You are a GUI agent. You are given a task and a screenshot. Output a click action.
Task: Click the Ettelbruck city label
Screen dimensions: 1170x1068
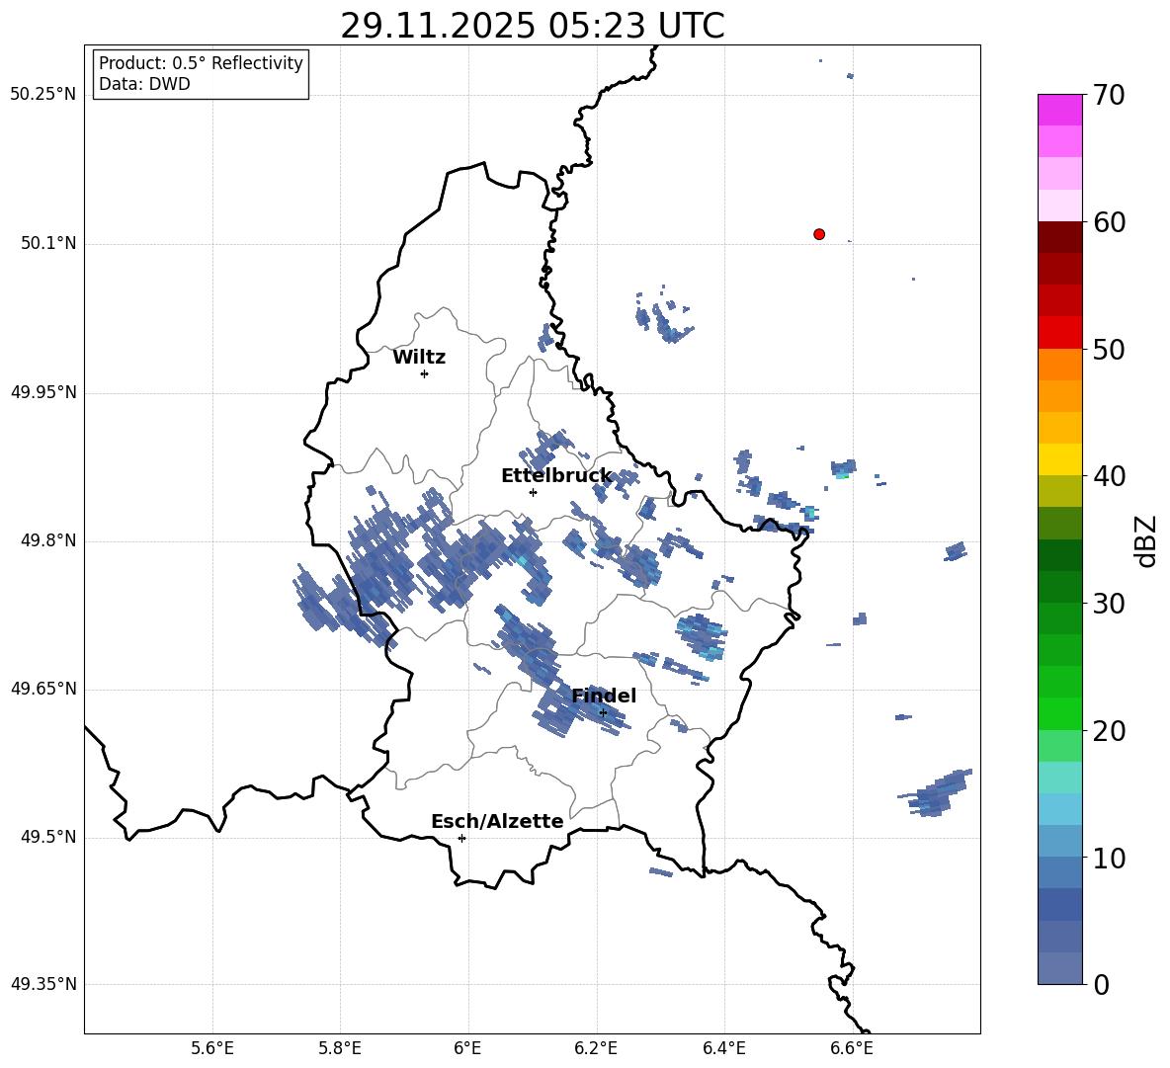(x=556, y=476)
